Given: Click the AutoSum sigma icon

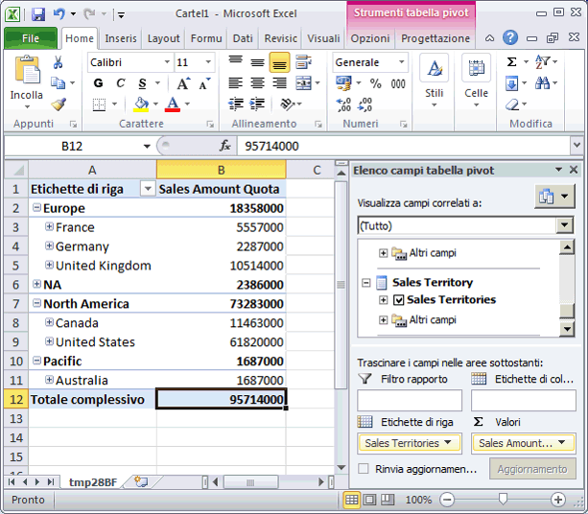Looking at the screenshot, I should [512, 61].
